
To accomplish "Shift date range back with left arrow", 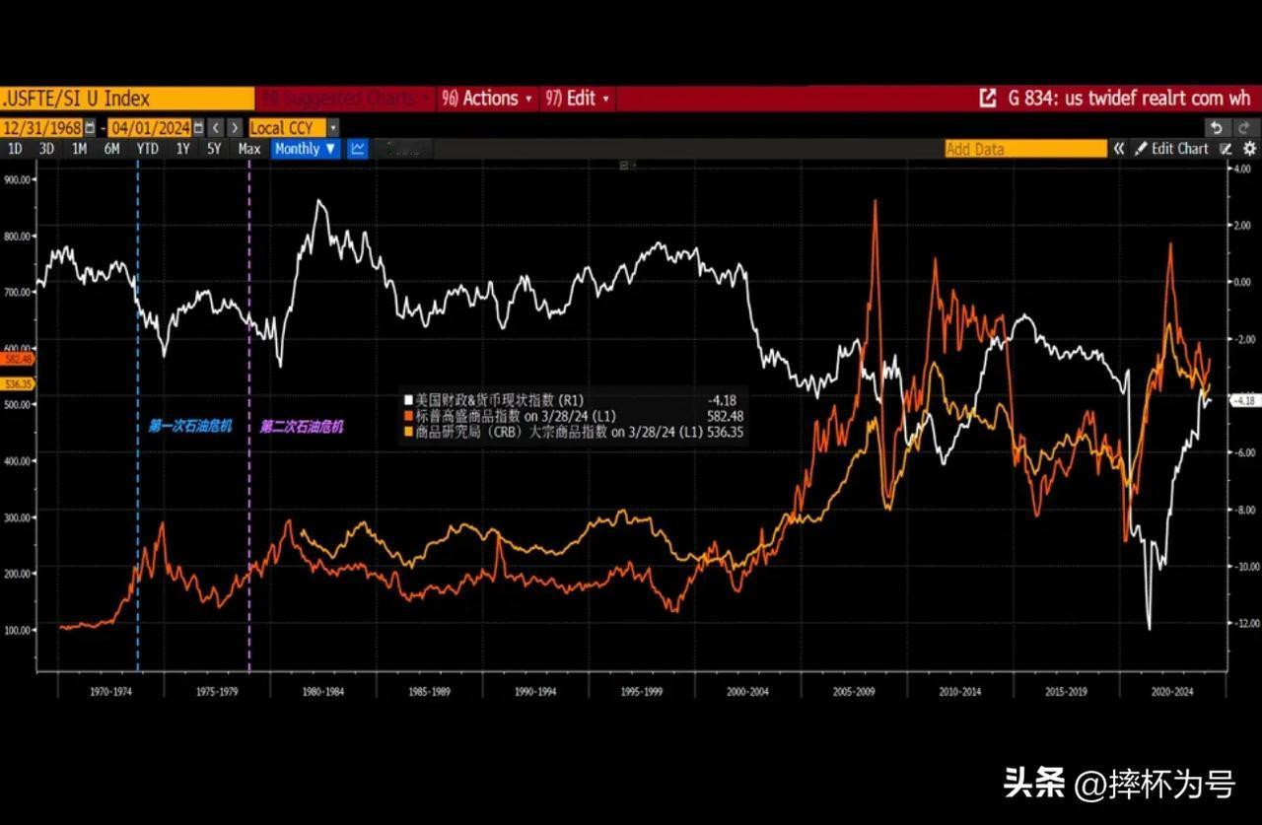I will 217,127.
